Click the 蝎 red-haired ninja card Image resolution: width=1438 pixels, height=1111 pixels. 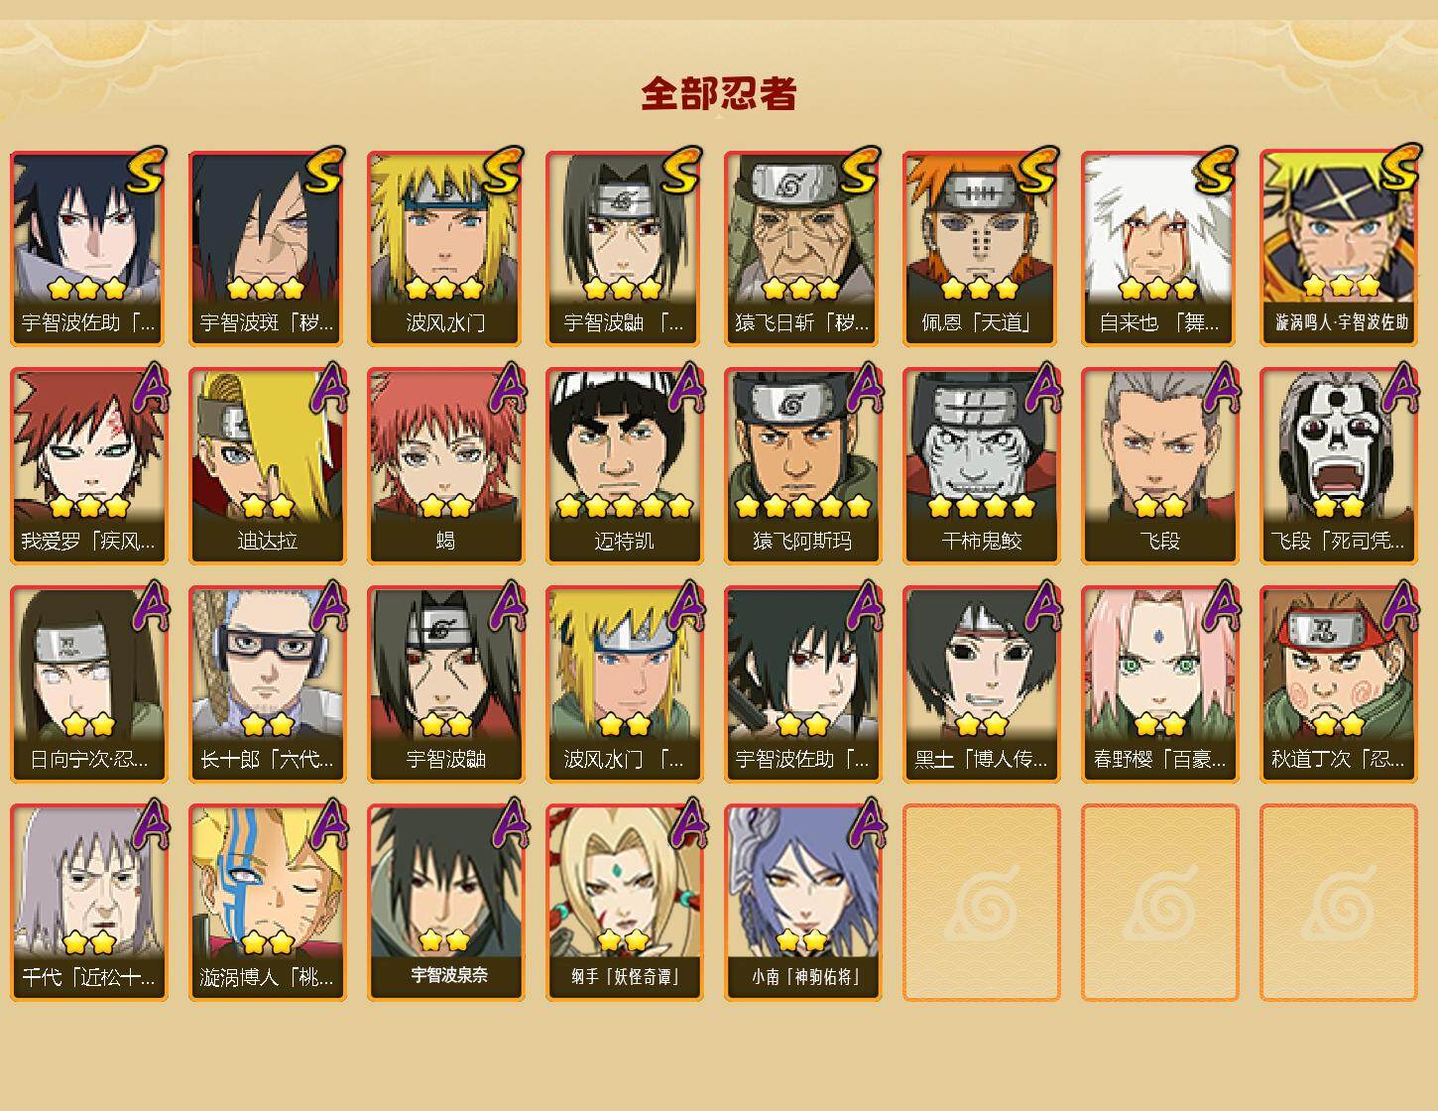[445, 466]
